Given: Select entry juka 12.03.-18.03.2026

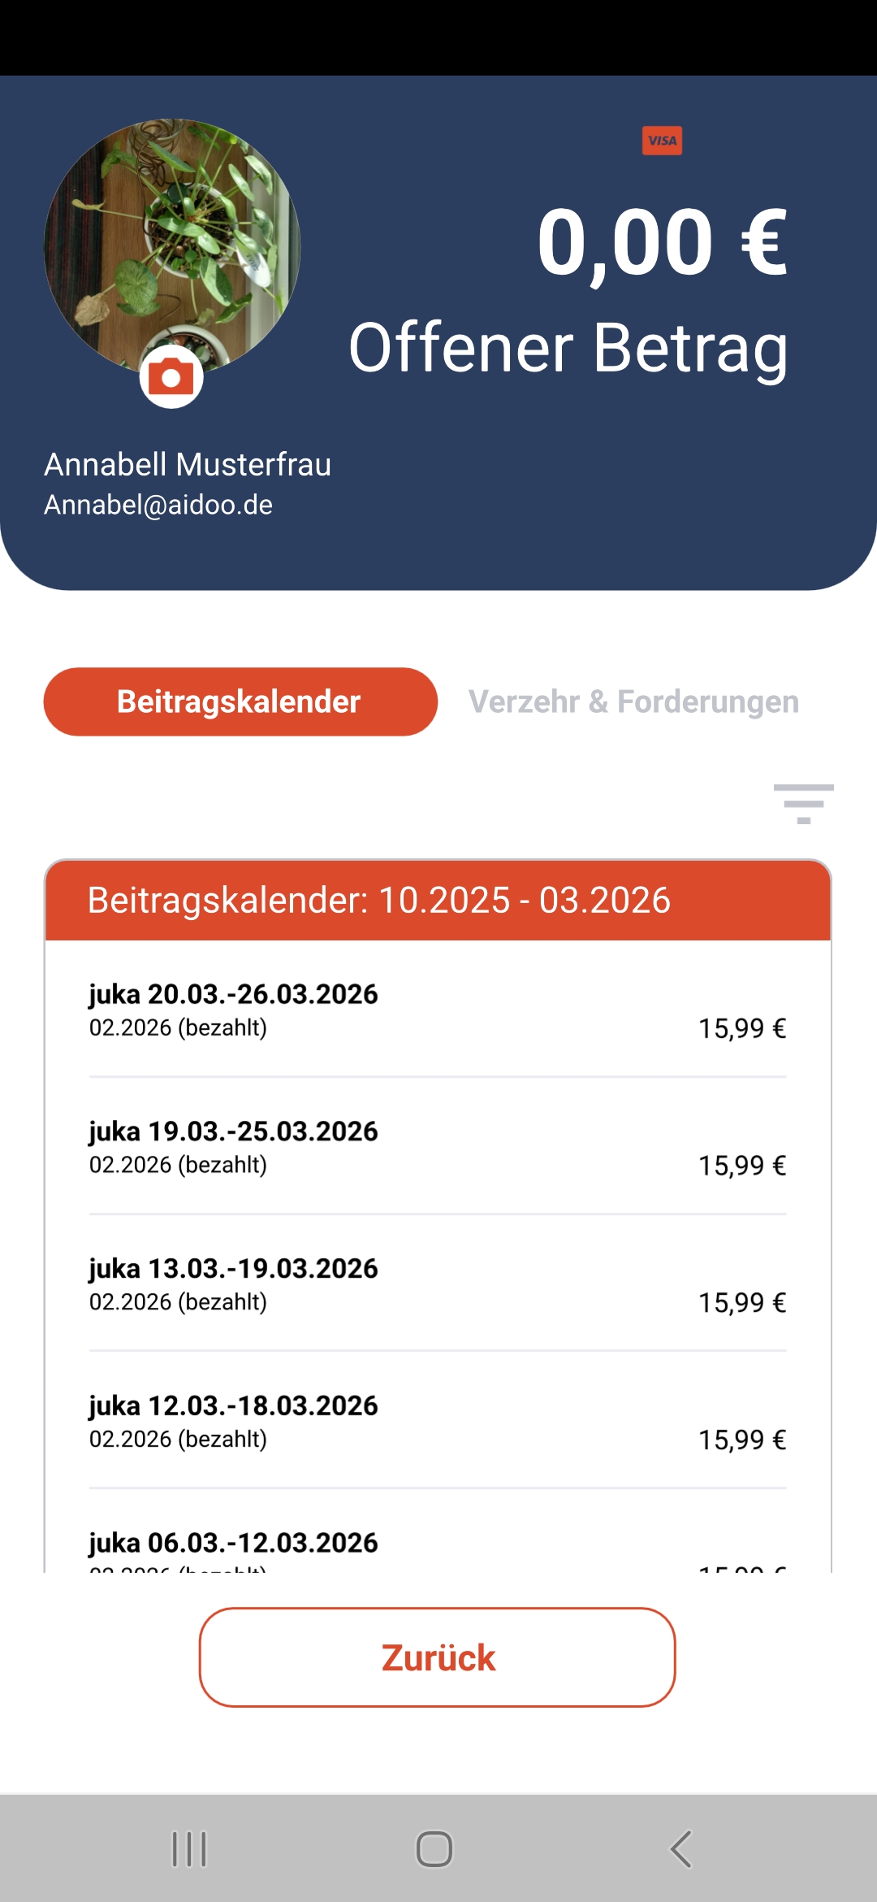Looking at the screenshot, I should tap(437, 1422).
